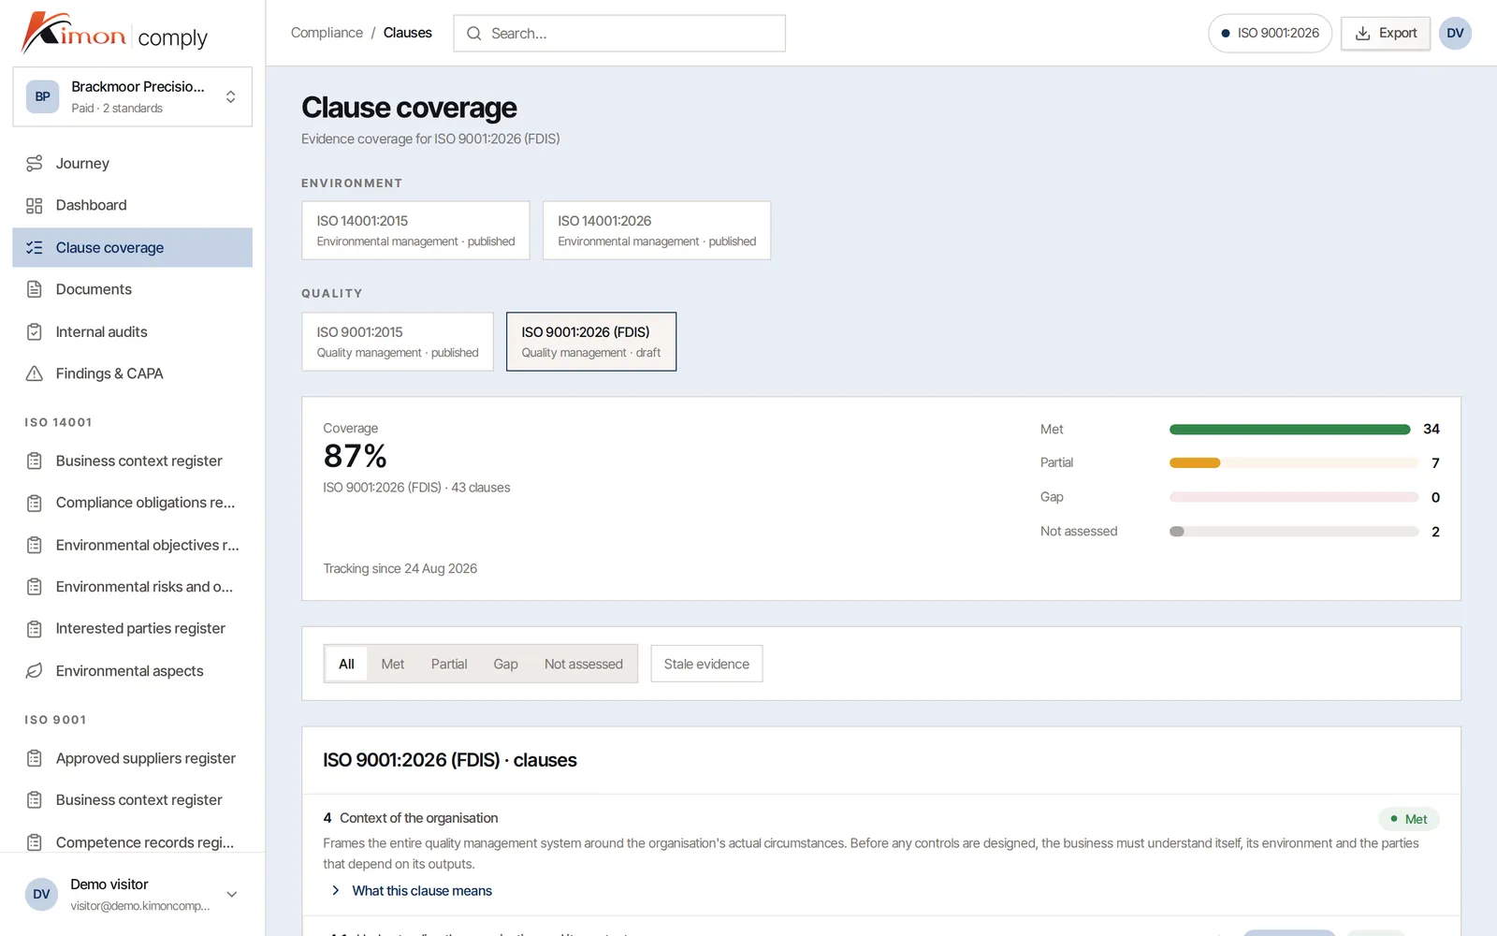1497x936 pixels.
Task: Click the Internal audits clipboard icon
Action: (x=35, y=331)
